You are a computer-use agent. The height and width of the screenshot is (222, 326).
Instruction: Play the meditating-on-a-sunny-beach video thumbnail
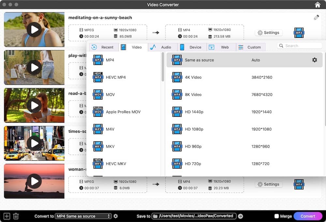[34, 29]
